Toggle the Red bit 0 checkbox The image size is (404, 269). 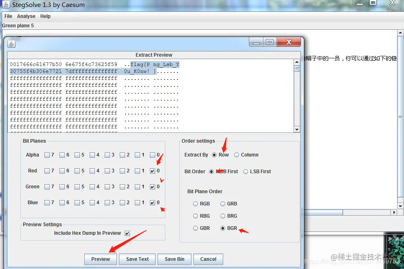coord(153,171)
